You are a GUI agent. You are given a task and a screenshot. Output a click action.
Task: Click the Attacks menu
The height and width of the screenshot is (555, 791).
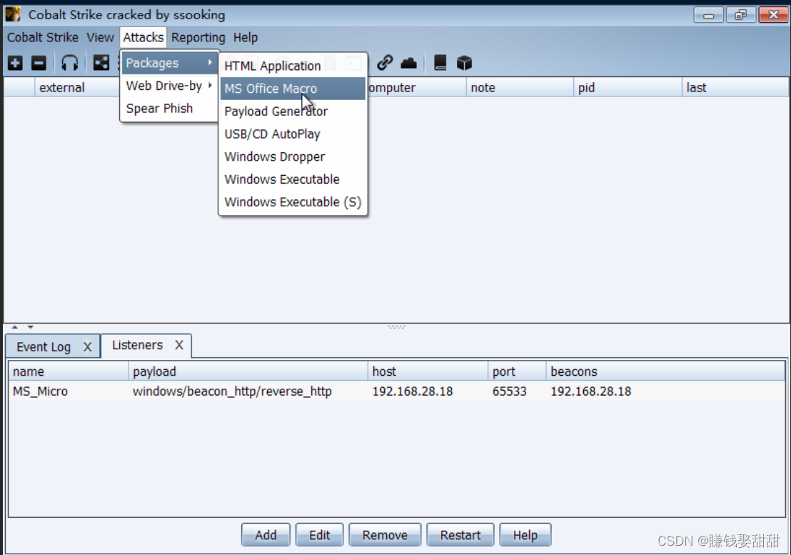coord(143,37)
